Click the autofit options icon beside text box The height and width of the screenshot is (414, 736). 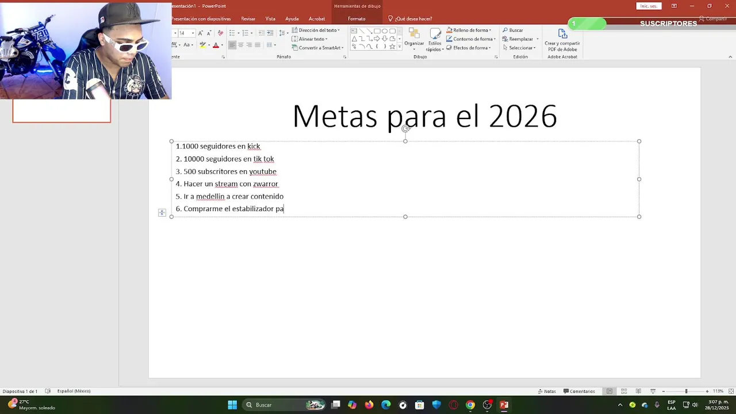pyautogui.click(x=162, y=213)
